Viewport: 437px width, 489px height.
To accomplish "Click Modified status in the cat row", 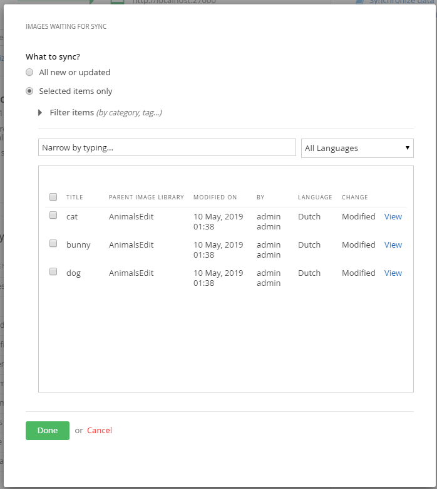I will [x=359, y=216].
